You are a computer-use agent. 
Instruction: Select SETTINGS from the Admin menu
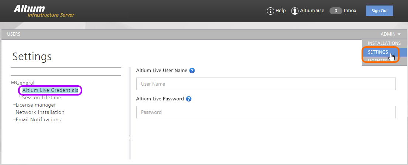[x=378, y=52]
